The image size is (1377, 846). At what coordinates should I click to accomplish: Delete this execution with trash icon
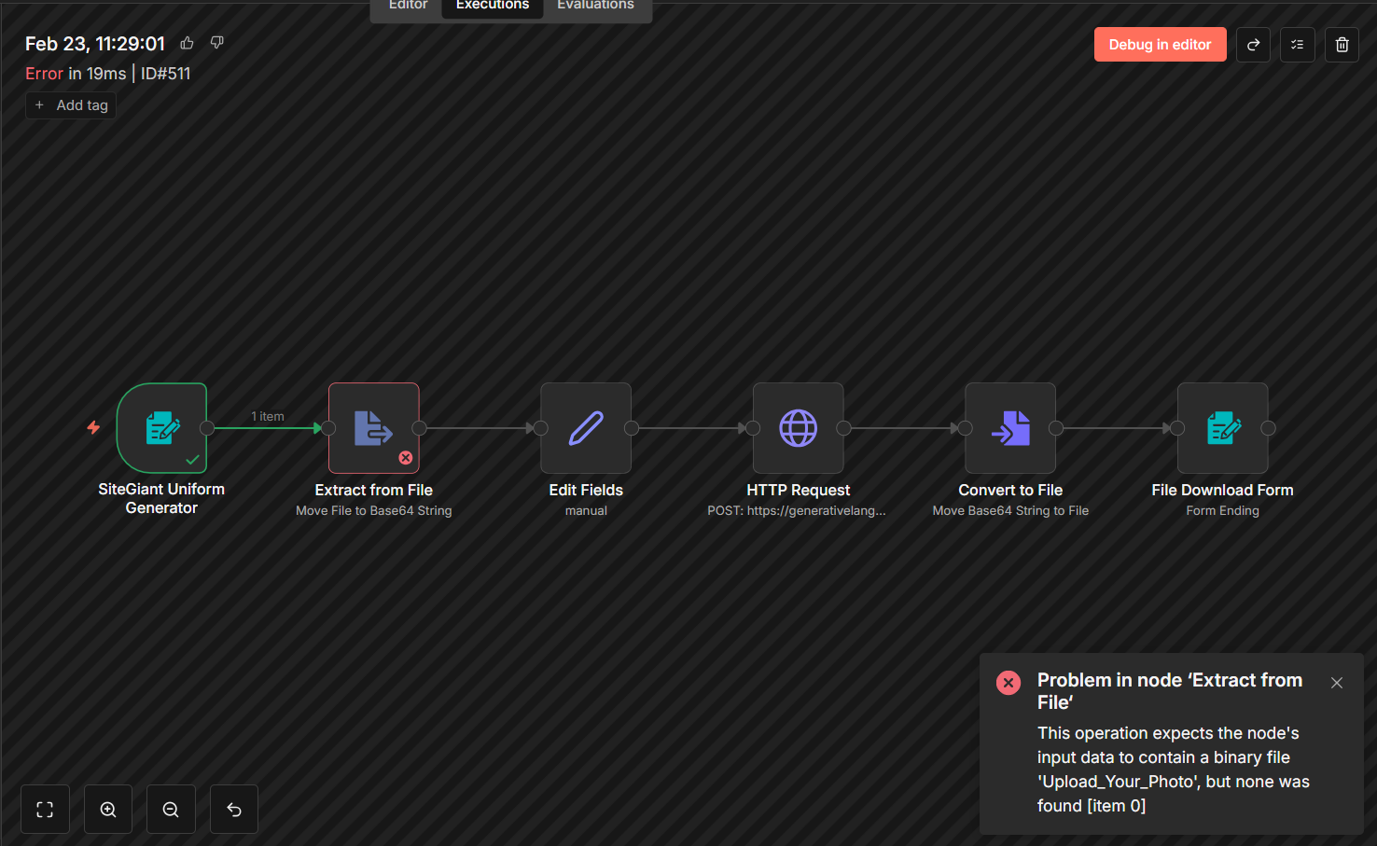(1342, 45)
